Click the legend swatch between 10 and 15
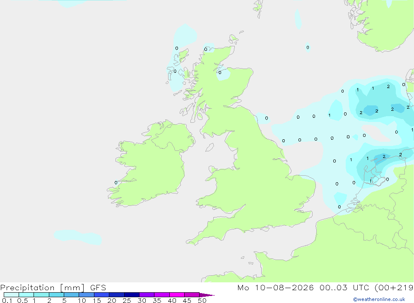The height and width of the screenshot is (303, 414). coord(87,295)
